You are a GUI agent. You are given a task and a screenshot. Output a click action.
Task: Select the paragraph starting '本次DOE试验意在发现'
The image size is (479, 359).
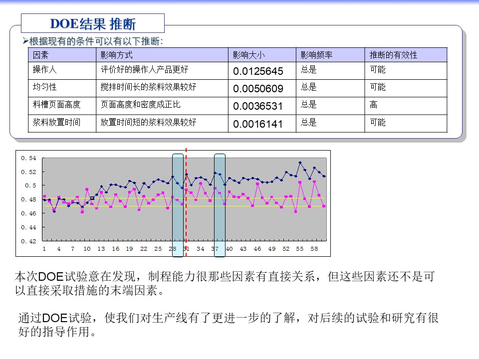(x=225, y=283)
